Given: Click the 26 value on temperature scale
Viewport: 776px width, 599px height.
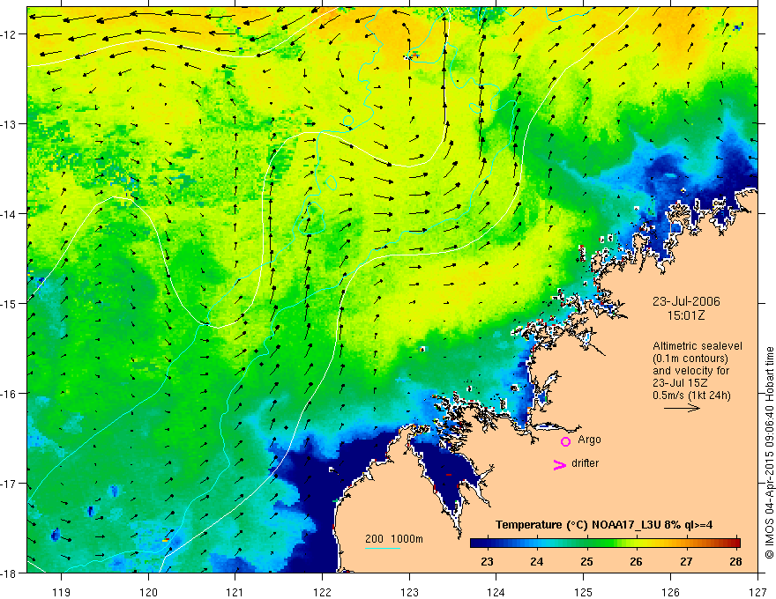Looking at the screenshot, I should tap(636, 561).
